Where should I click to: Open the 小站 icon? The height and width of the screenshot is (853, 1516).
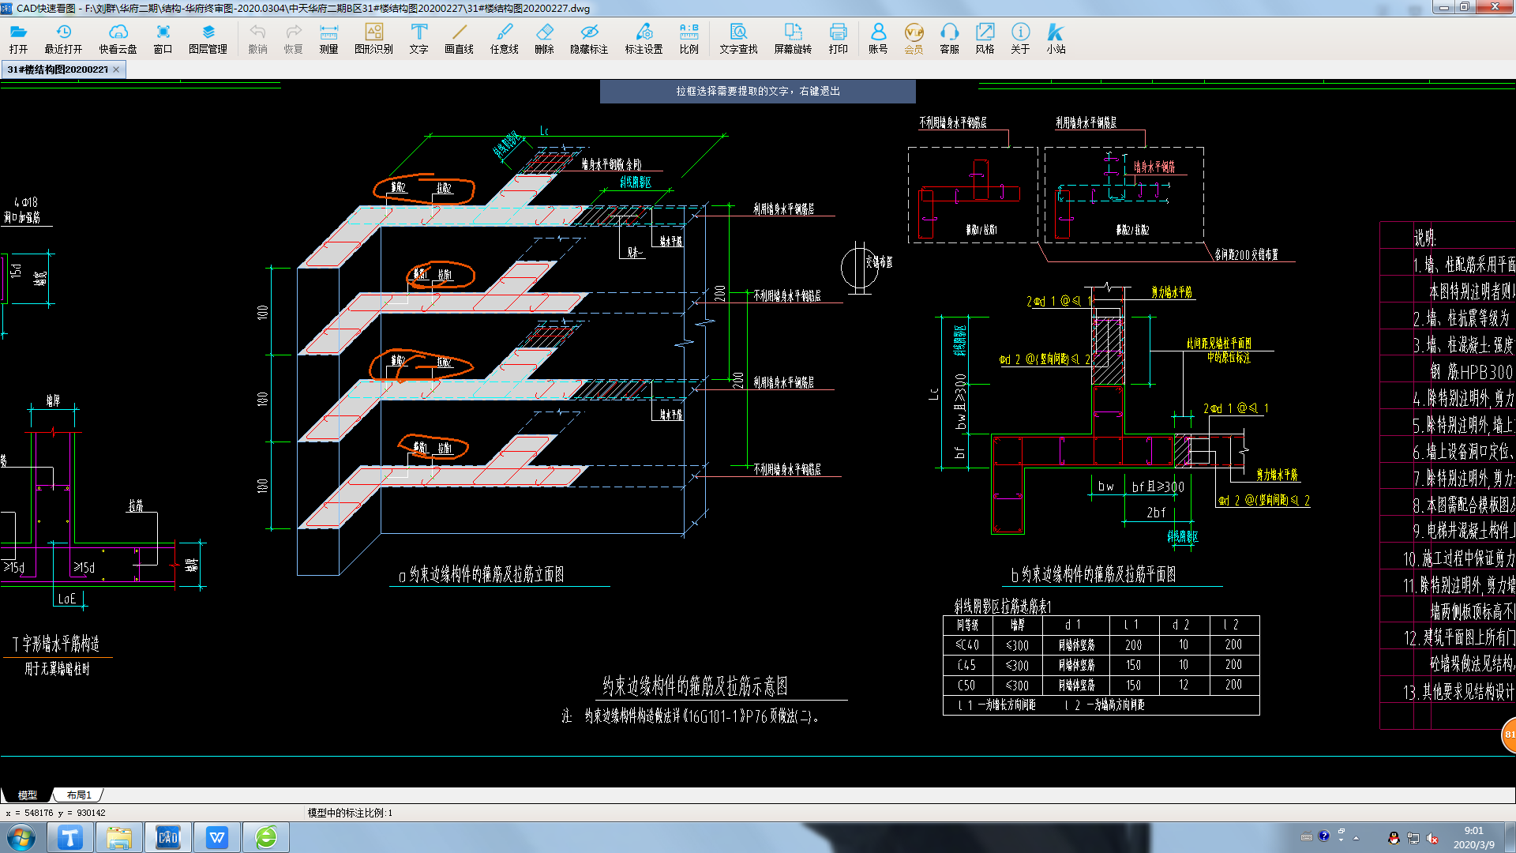click(1056, 39)
